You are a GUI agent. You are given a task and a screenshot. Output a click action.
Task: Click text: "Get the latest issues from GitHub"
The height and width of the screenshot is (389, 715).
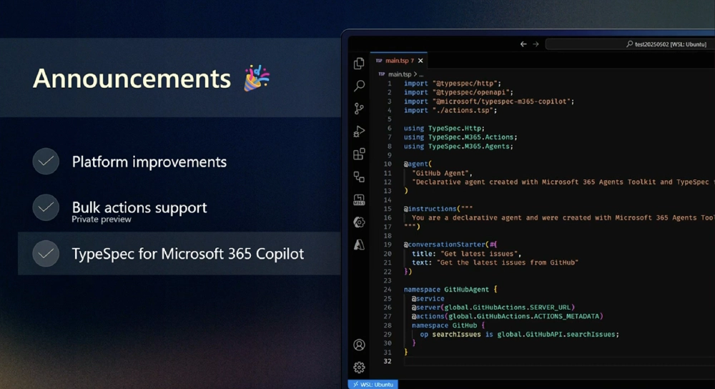coord(495,262)
